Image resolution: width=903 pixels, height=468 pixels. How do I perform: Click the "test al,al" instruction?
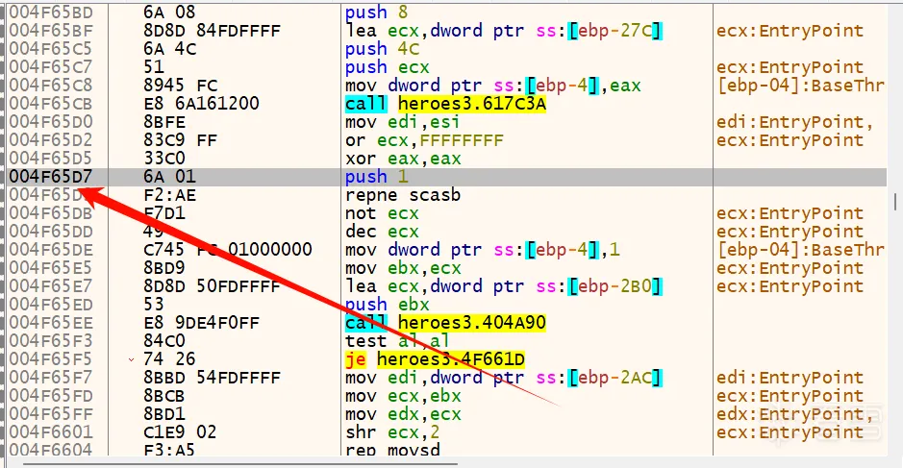coord(397,341)
